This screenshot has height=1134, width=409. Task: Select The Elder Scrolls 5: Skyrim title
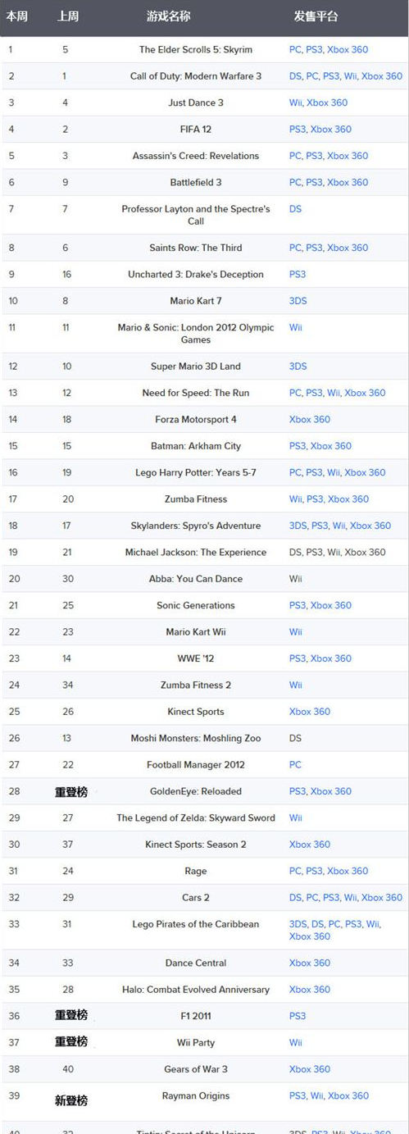(x=196, y=50)
